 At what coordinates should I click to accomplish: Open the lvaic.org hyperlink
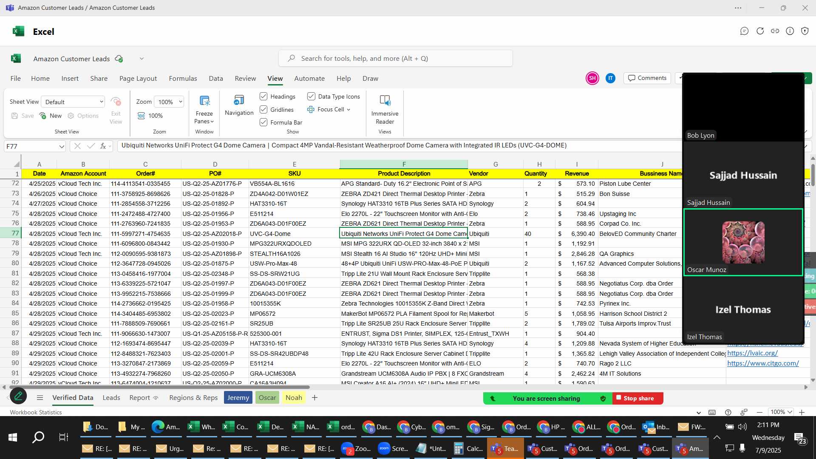(752, 353)
